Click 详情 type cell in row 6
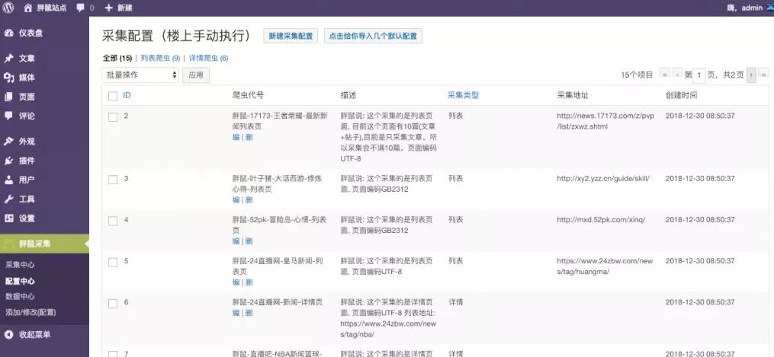 click(455, 302)
